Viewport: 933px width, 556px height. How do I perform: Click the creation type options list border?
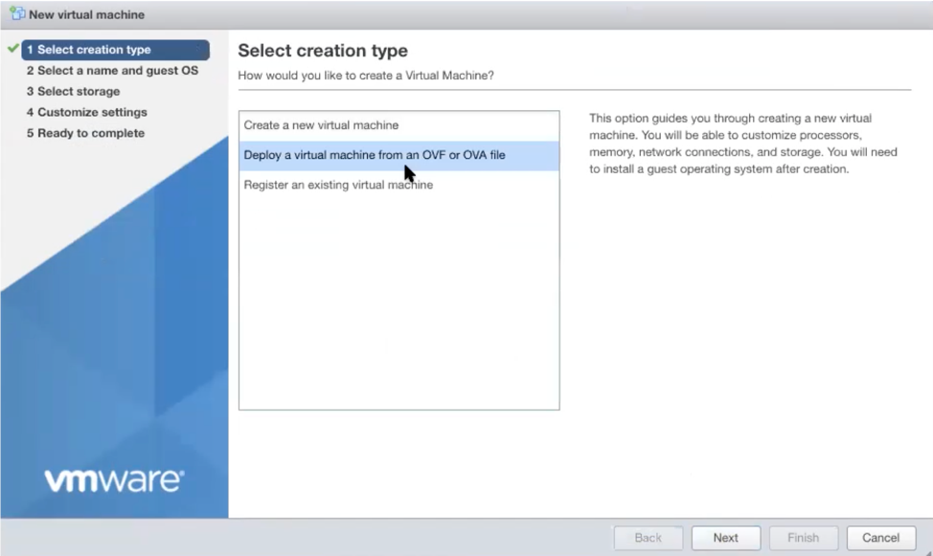398,410
